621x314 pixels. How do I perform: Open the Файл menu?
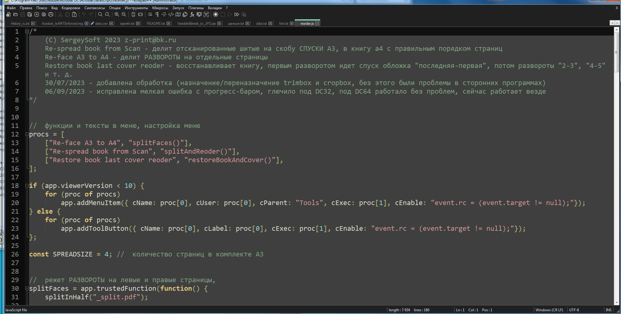pyautogui.click(x=11, y=8)
